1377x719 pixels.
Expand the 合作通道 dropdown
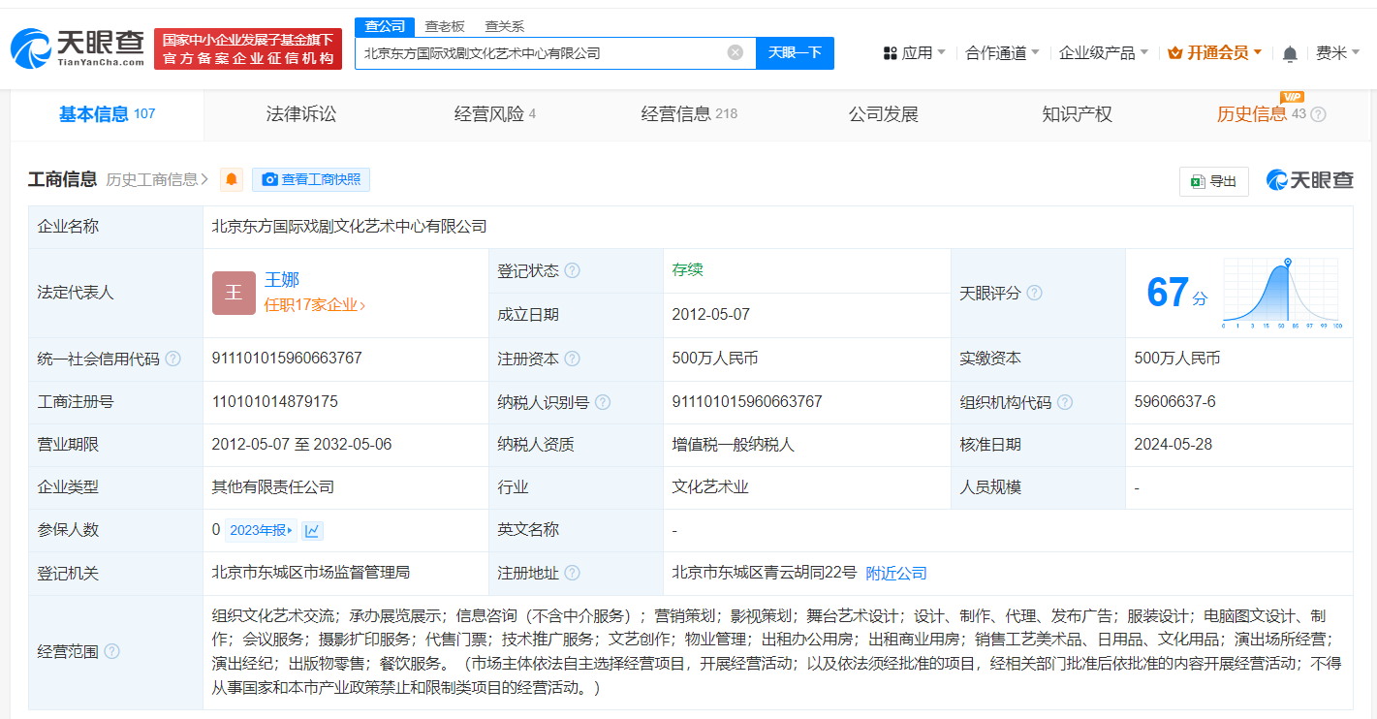tap(1002, 52)
